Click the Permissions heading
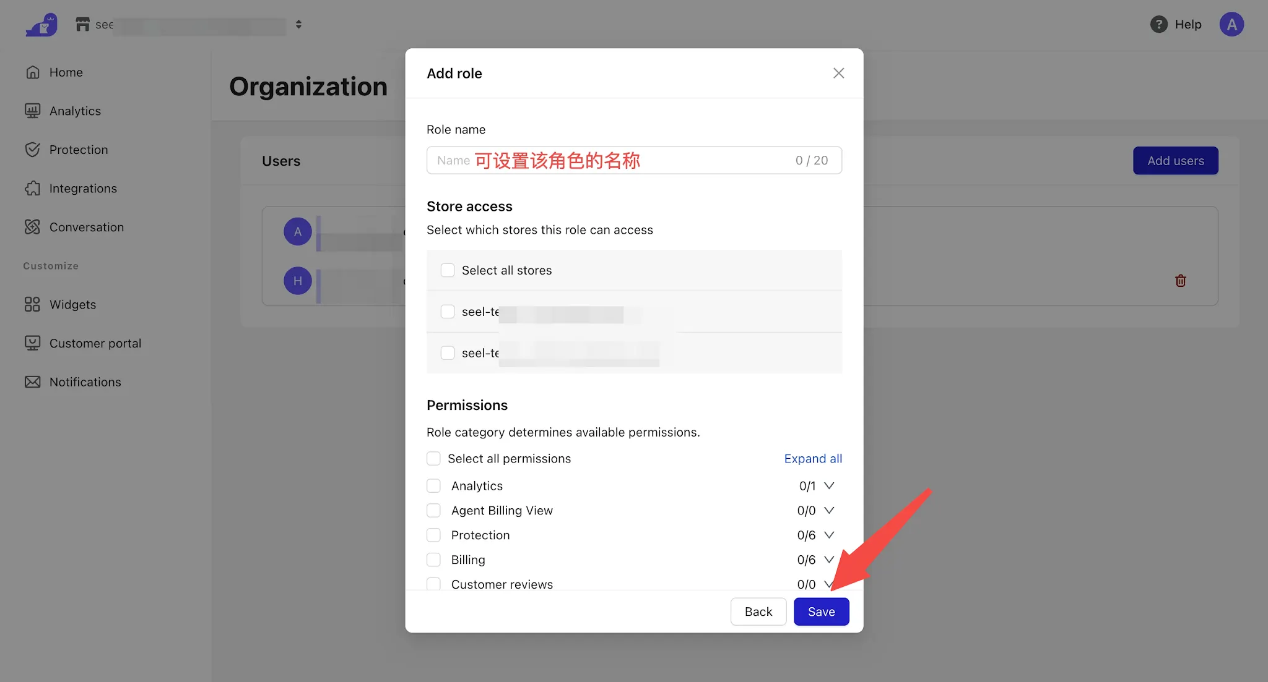This screenshot has height=682, width=1268. [x=467, y=405]
